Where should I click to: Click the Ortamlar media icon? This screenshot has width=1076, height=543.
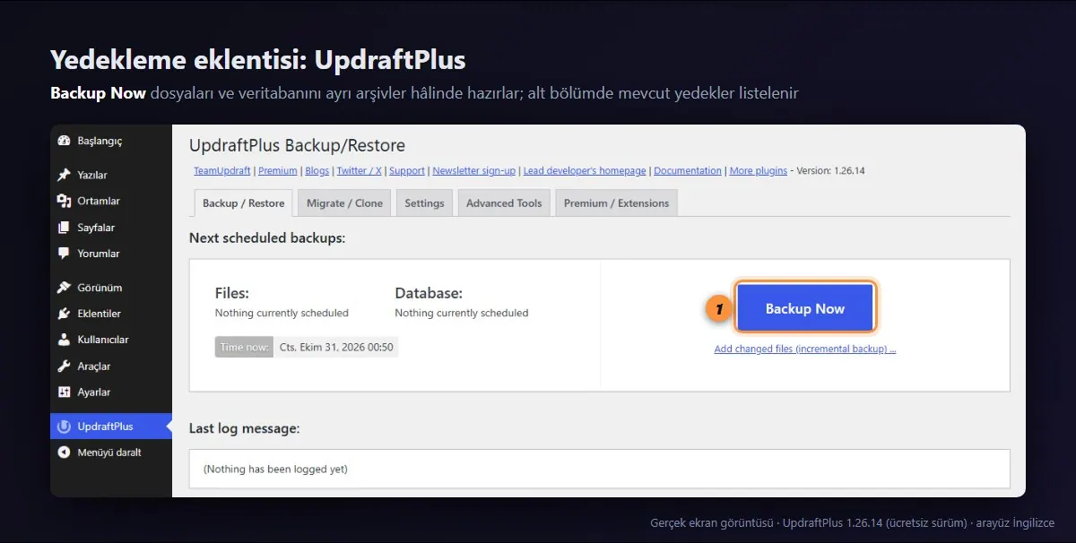tap(64, 201)
